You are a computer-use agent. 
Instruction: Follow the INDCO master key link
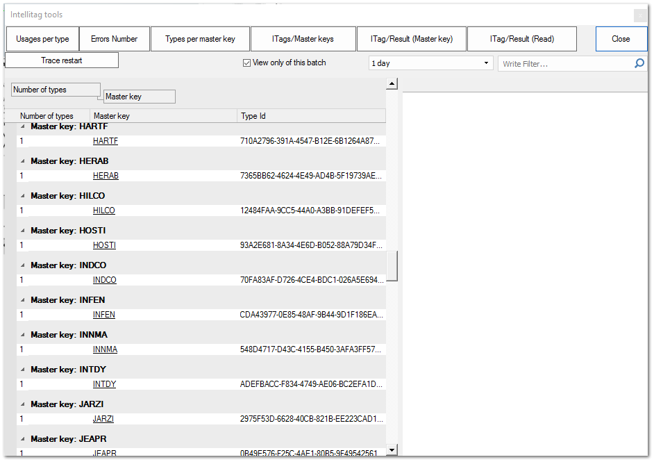(104, 279)
